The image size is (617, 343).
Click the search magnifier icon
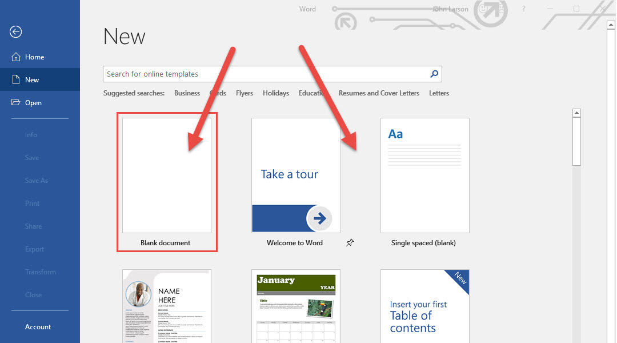[x=434, y=74]
